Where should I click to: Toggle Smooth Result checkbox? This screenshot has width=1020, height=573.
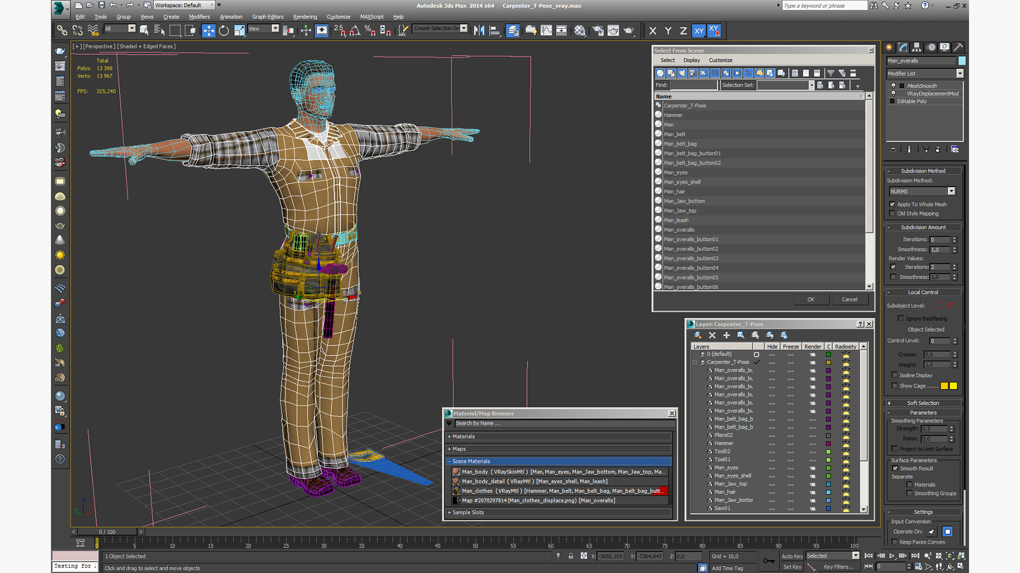[x=895, y=468]
